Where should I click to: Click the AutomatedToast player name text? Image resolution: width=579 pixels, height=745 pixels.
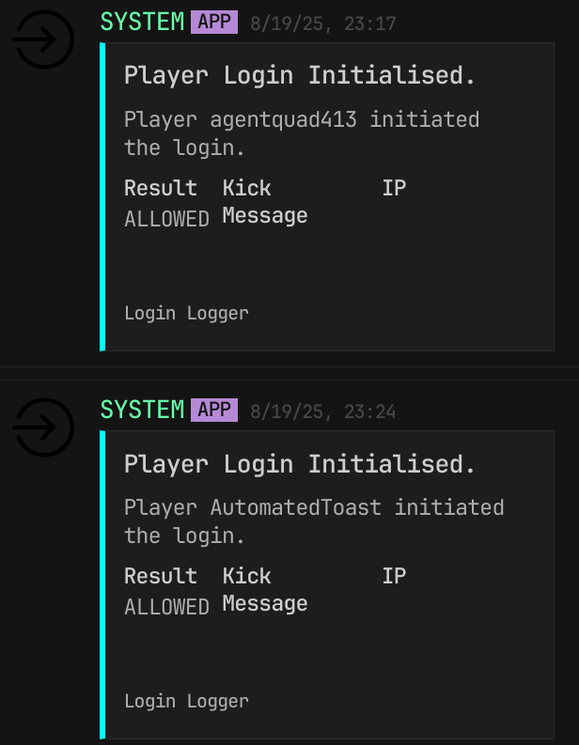click(x=296, y=507)
